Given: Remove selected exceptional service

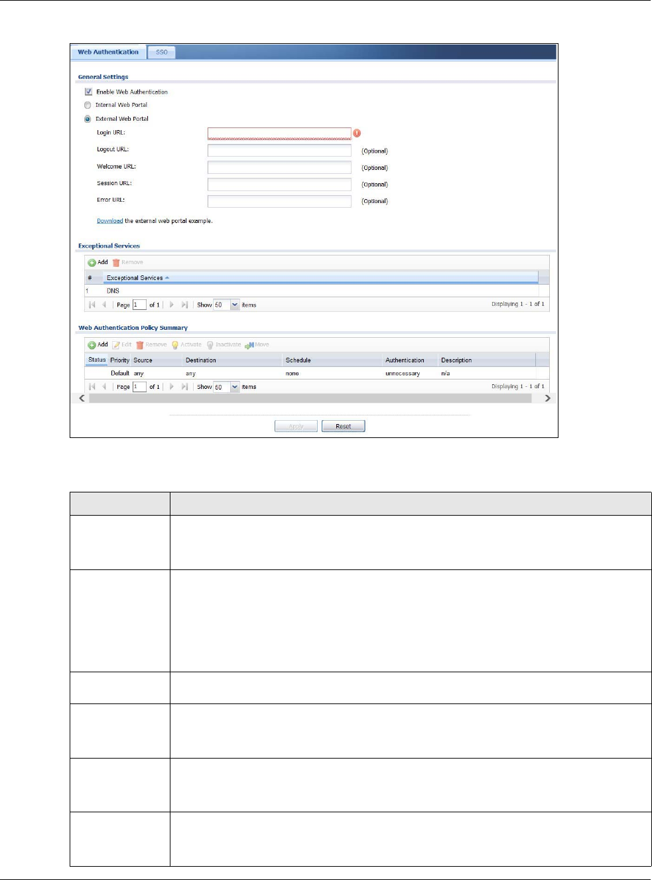Looking at the screenshot, I should tap(128, 263).
